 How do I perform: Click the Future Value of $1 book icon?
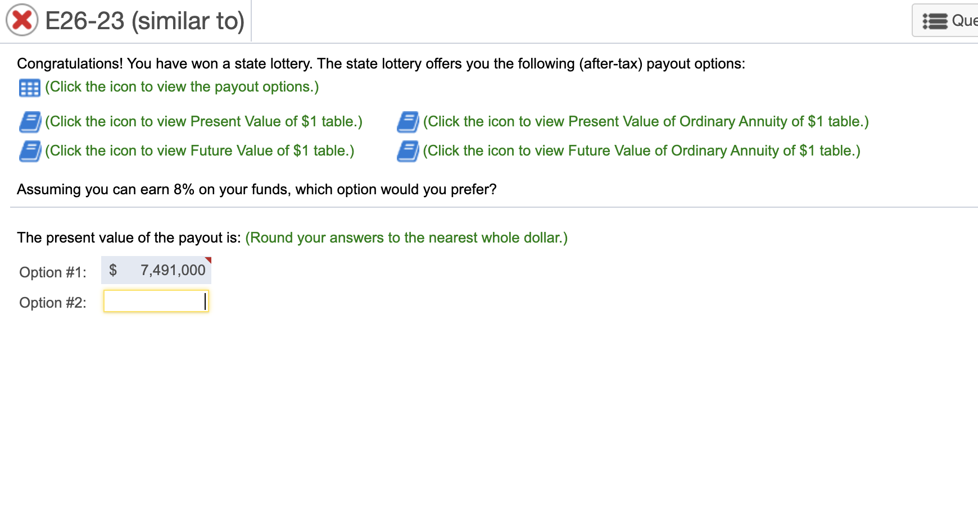[x=31, y=150]
